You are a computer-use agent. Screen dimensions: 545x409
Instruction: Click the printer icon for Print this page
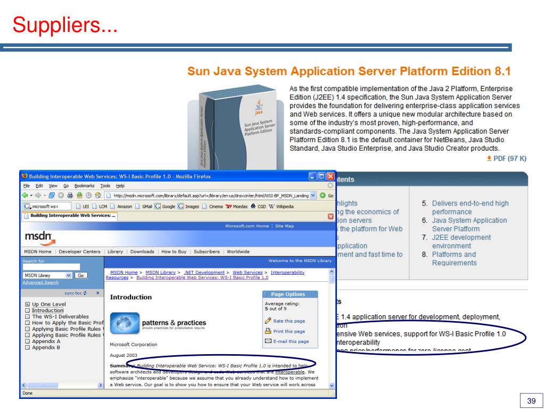point(268,331)
